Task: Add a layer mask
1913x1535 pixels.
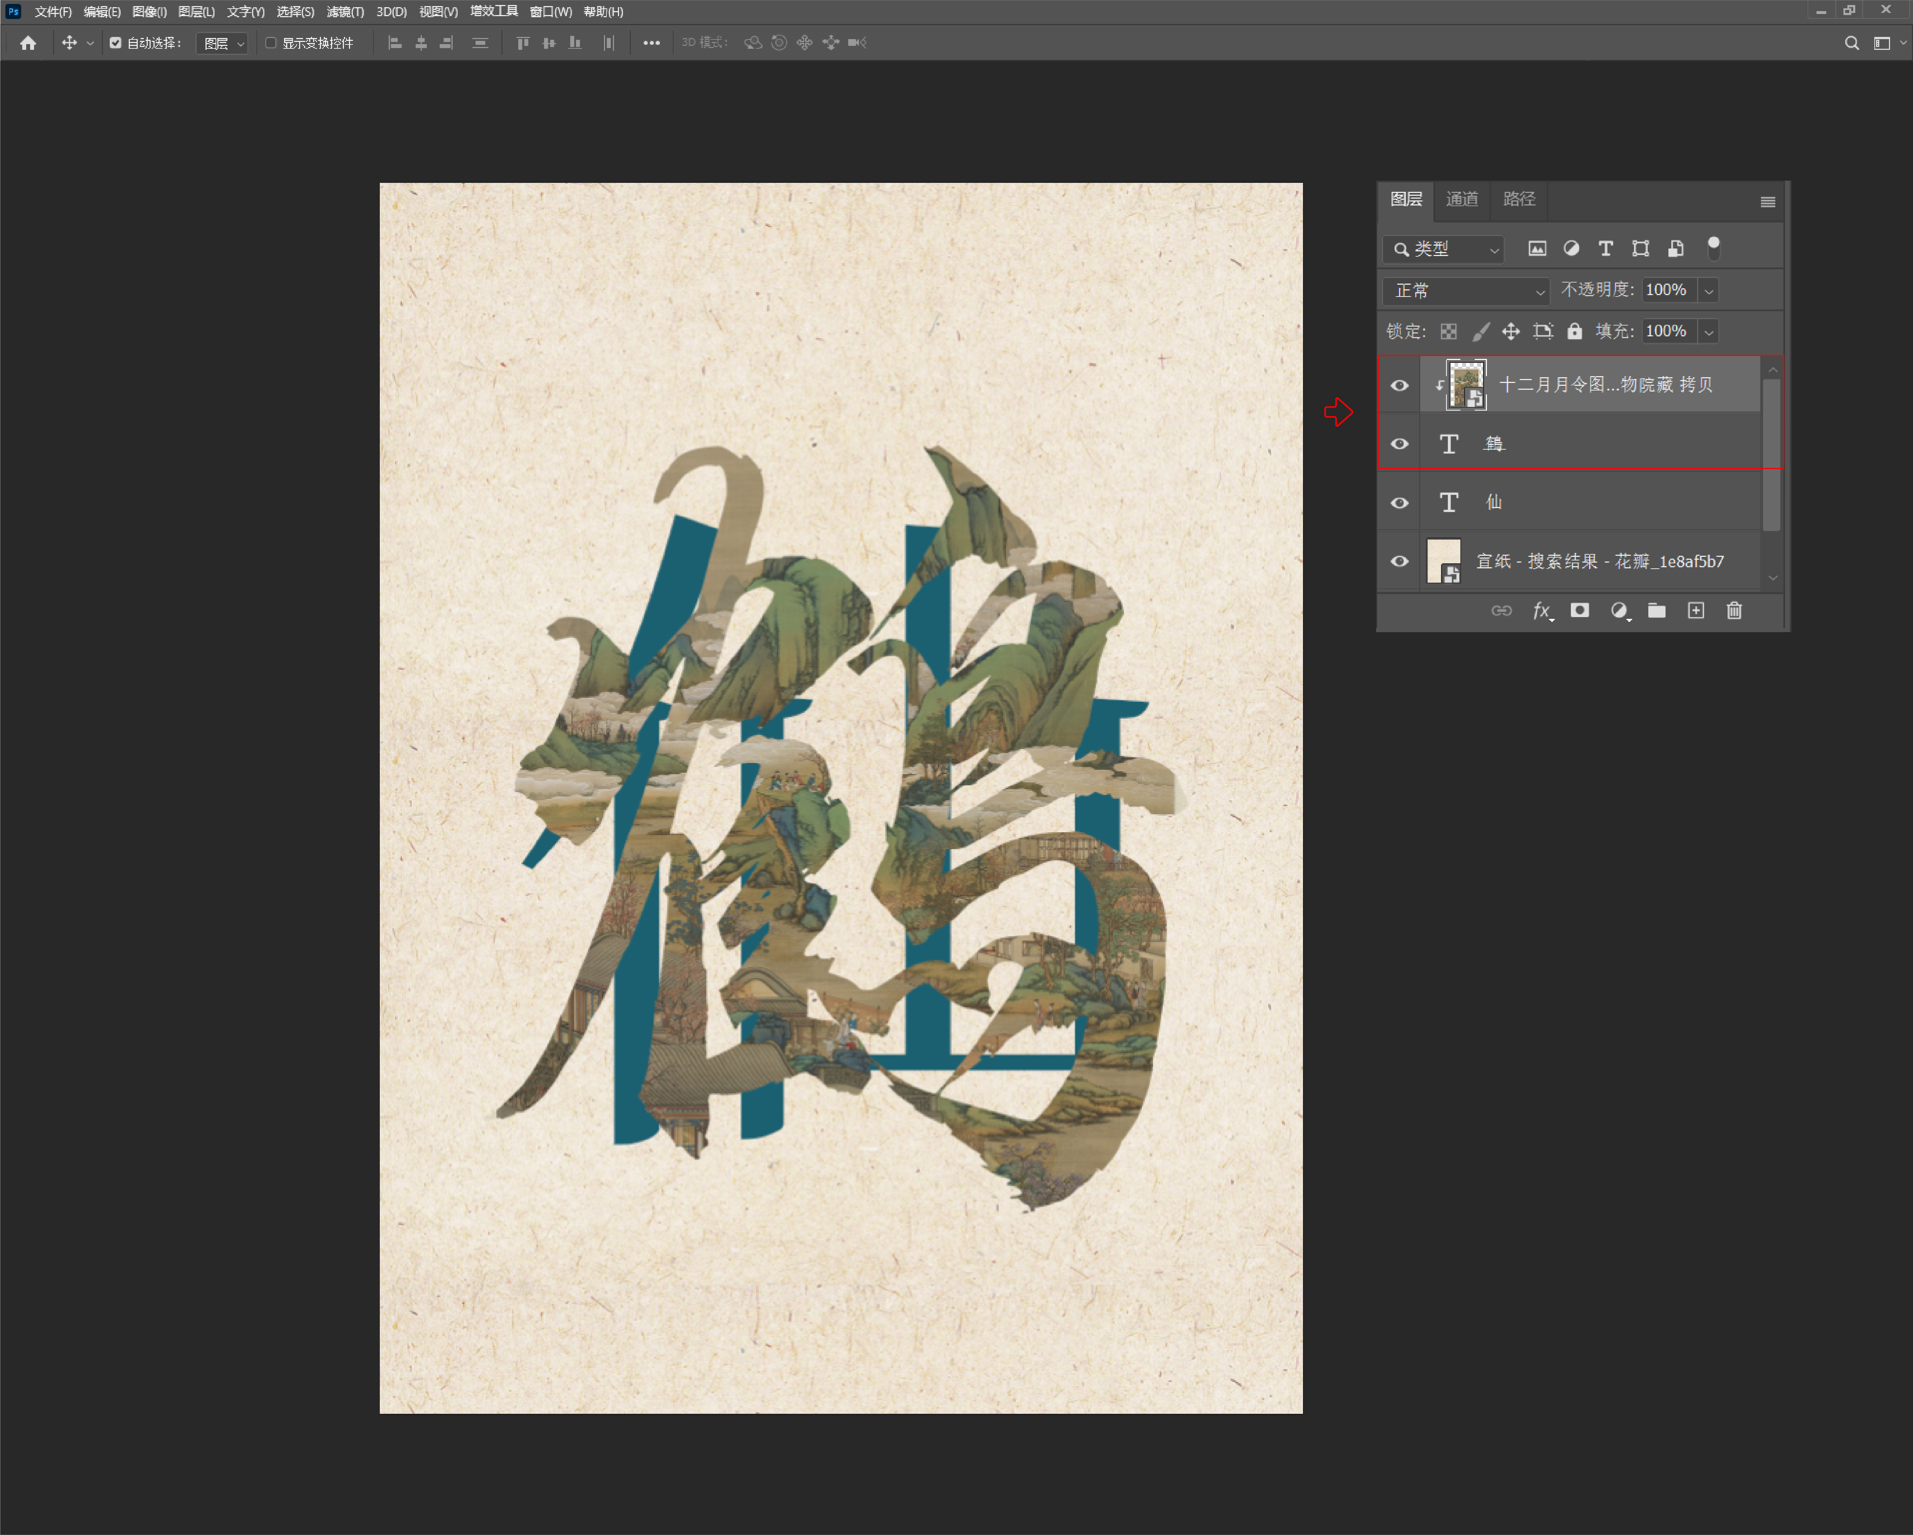Action: (x=1579, y=611)
